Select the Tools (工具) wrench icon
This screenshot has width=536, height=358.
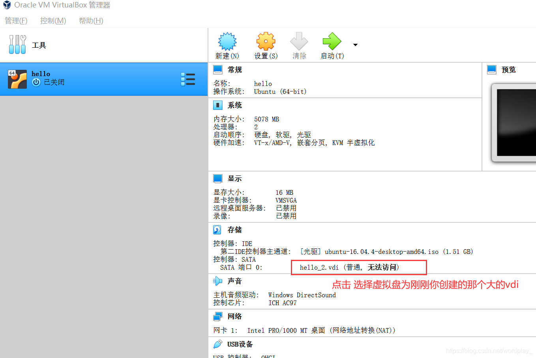(x=17, y=45)
